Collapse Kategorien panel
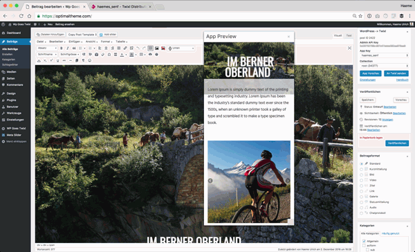 [x=407, y=226]
